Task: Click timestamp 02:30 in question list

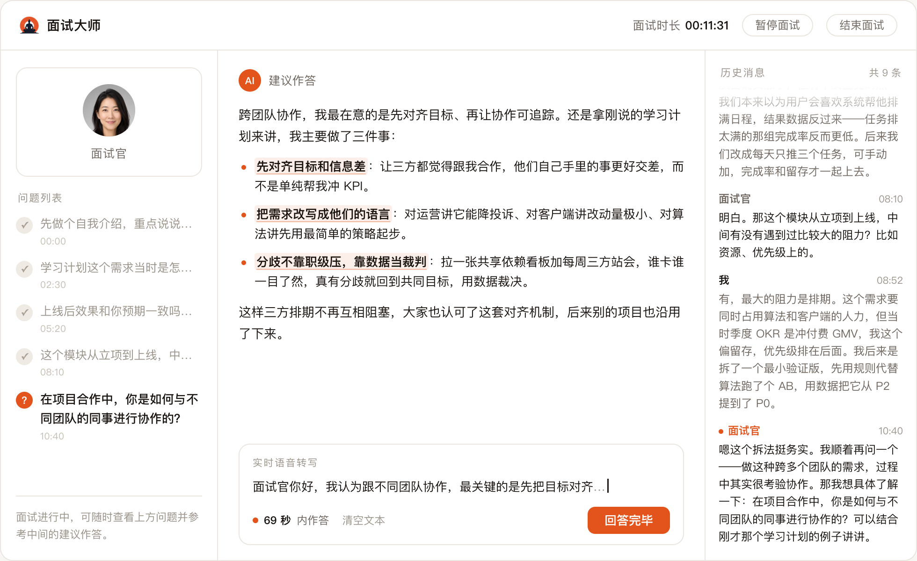Action: point(53,285)
